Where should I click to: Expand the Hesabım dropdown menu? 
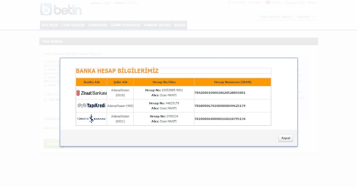pos(306,17)
